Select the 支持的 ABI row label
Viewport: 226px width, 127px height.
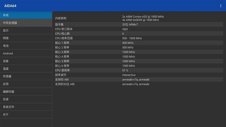(x=62, y=79)
